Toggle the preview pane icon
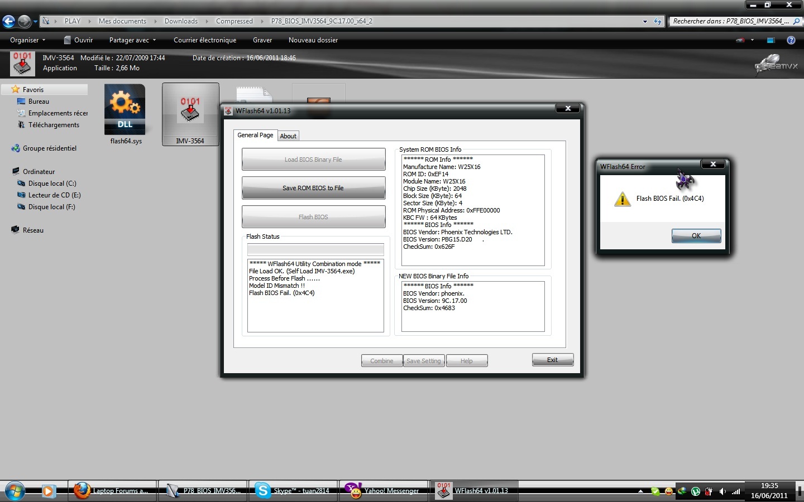Viewport: 804px width, 502px height. (x=771, y=40)
